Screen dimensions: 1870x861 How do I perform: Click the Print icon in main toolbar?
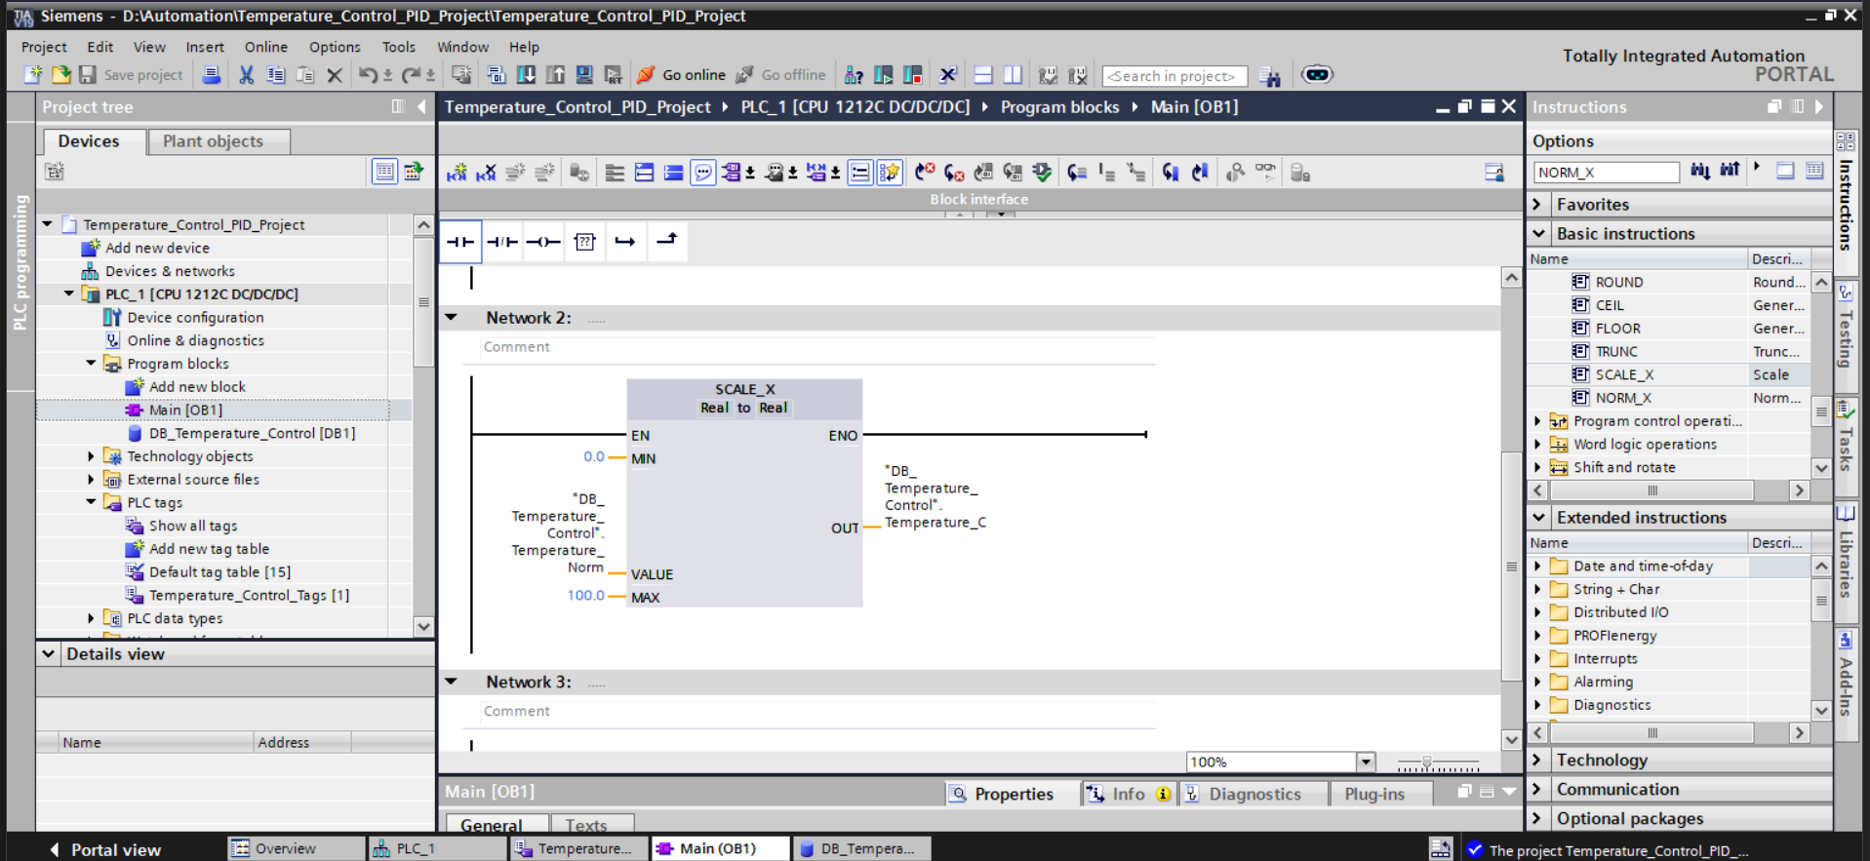click(x=211, y=75)
